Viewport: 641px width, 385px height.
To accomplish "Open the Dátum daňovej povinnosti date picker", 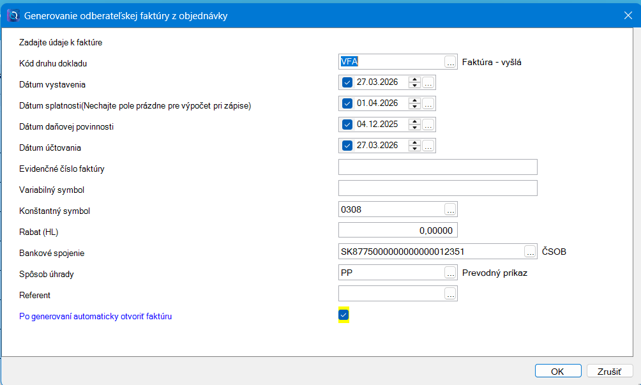I will (428, 125).
